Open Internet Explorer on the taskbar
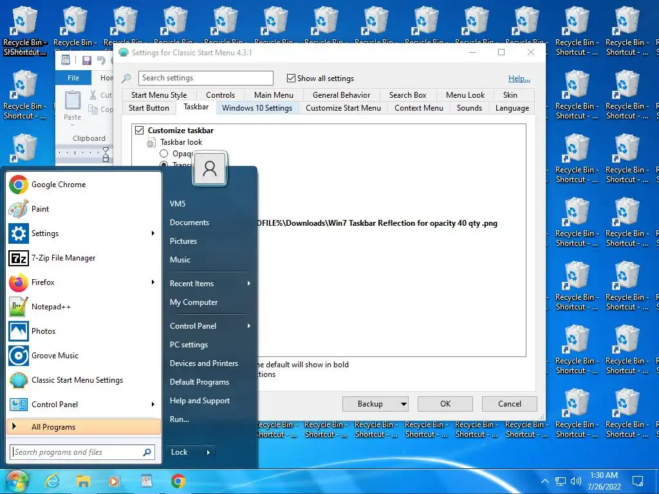The image size is (659, 494). coord(52,481)
